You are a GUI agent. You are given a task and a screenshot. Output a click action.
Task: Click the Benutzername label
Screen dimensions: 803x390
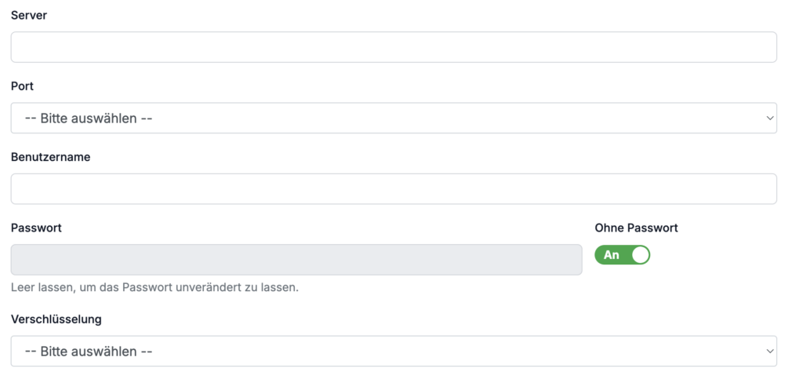tap(50, 157)
